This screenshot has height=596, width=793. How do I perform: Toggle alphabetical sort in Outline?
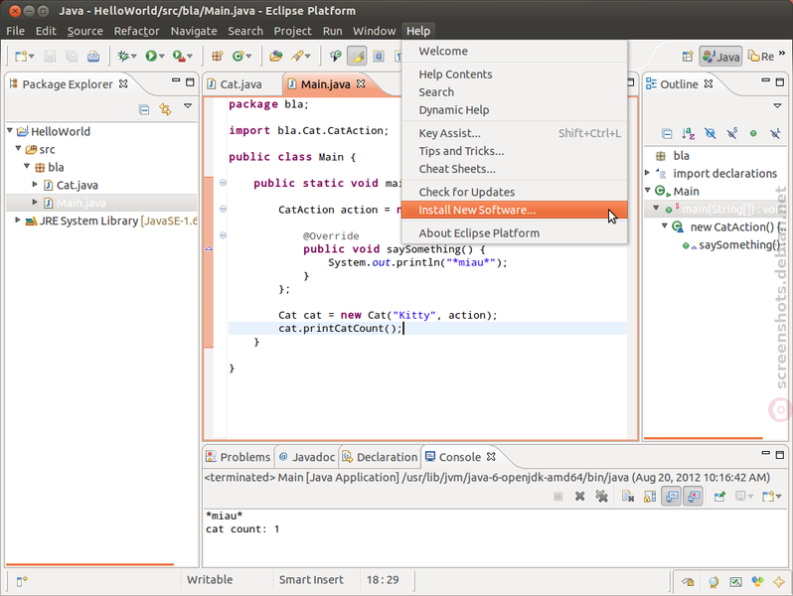(689, 133)
